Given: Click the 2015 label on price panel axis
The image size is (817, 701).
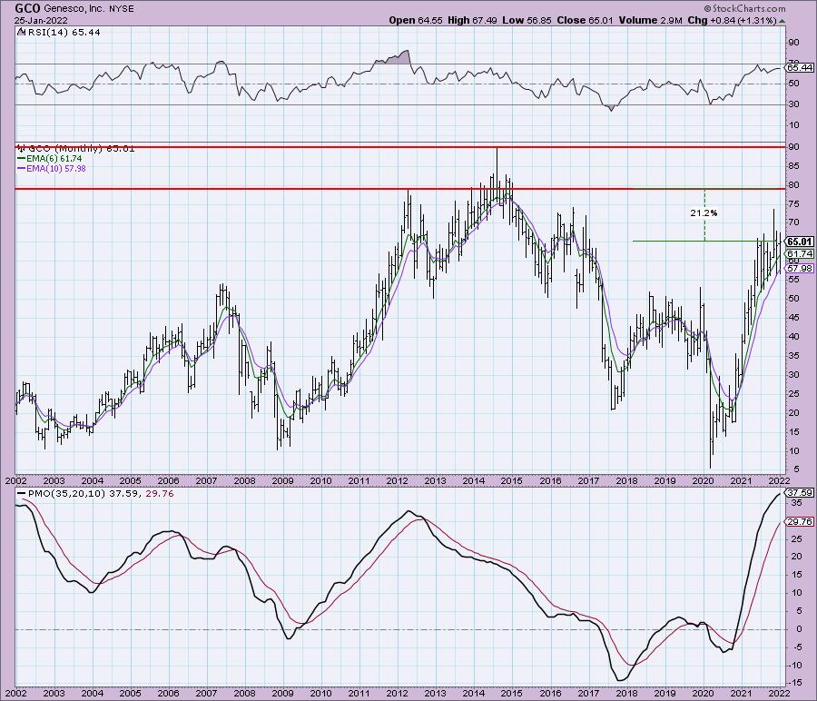Looking at the screenshot, I should click(x=512, y=480).
